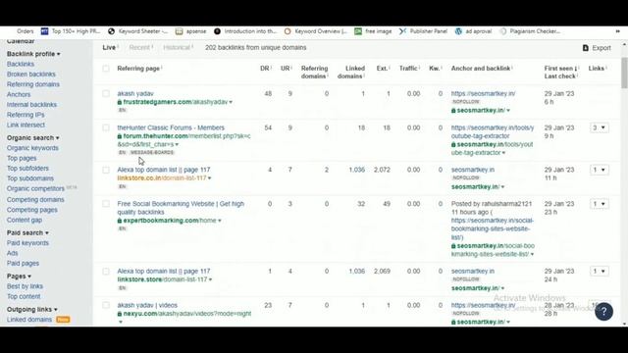The image size is (628, 353).
Task: Open the Plagiarism Checker bookmark
Action: [x=530, y=31]
